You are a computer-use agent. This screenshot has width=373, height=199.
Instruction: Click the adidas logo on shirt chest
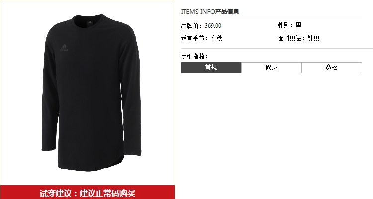tap(64, 48)
